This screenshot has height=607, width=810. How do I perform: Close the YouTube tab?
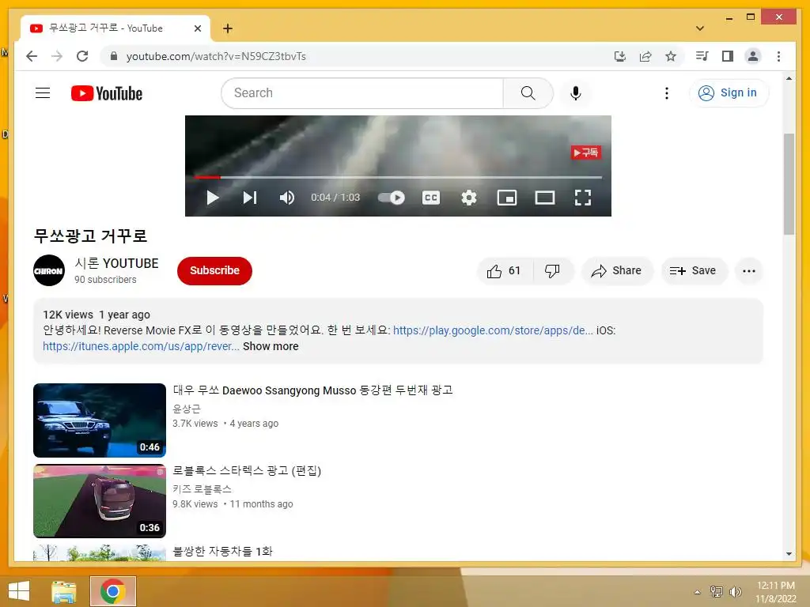click(x=197, y=28)
